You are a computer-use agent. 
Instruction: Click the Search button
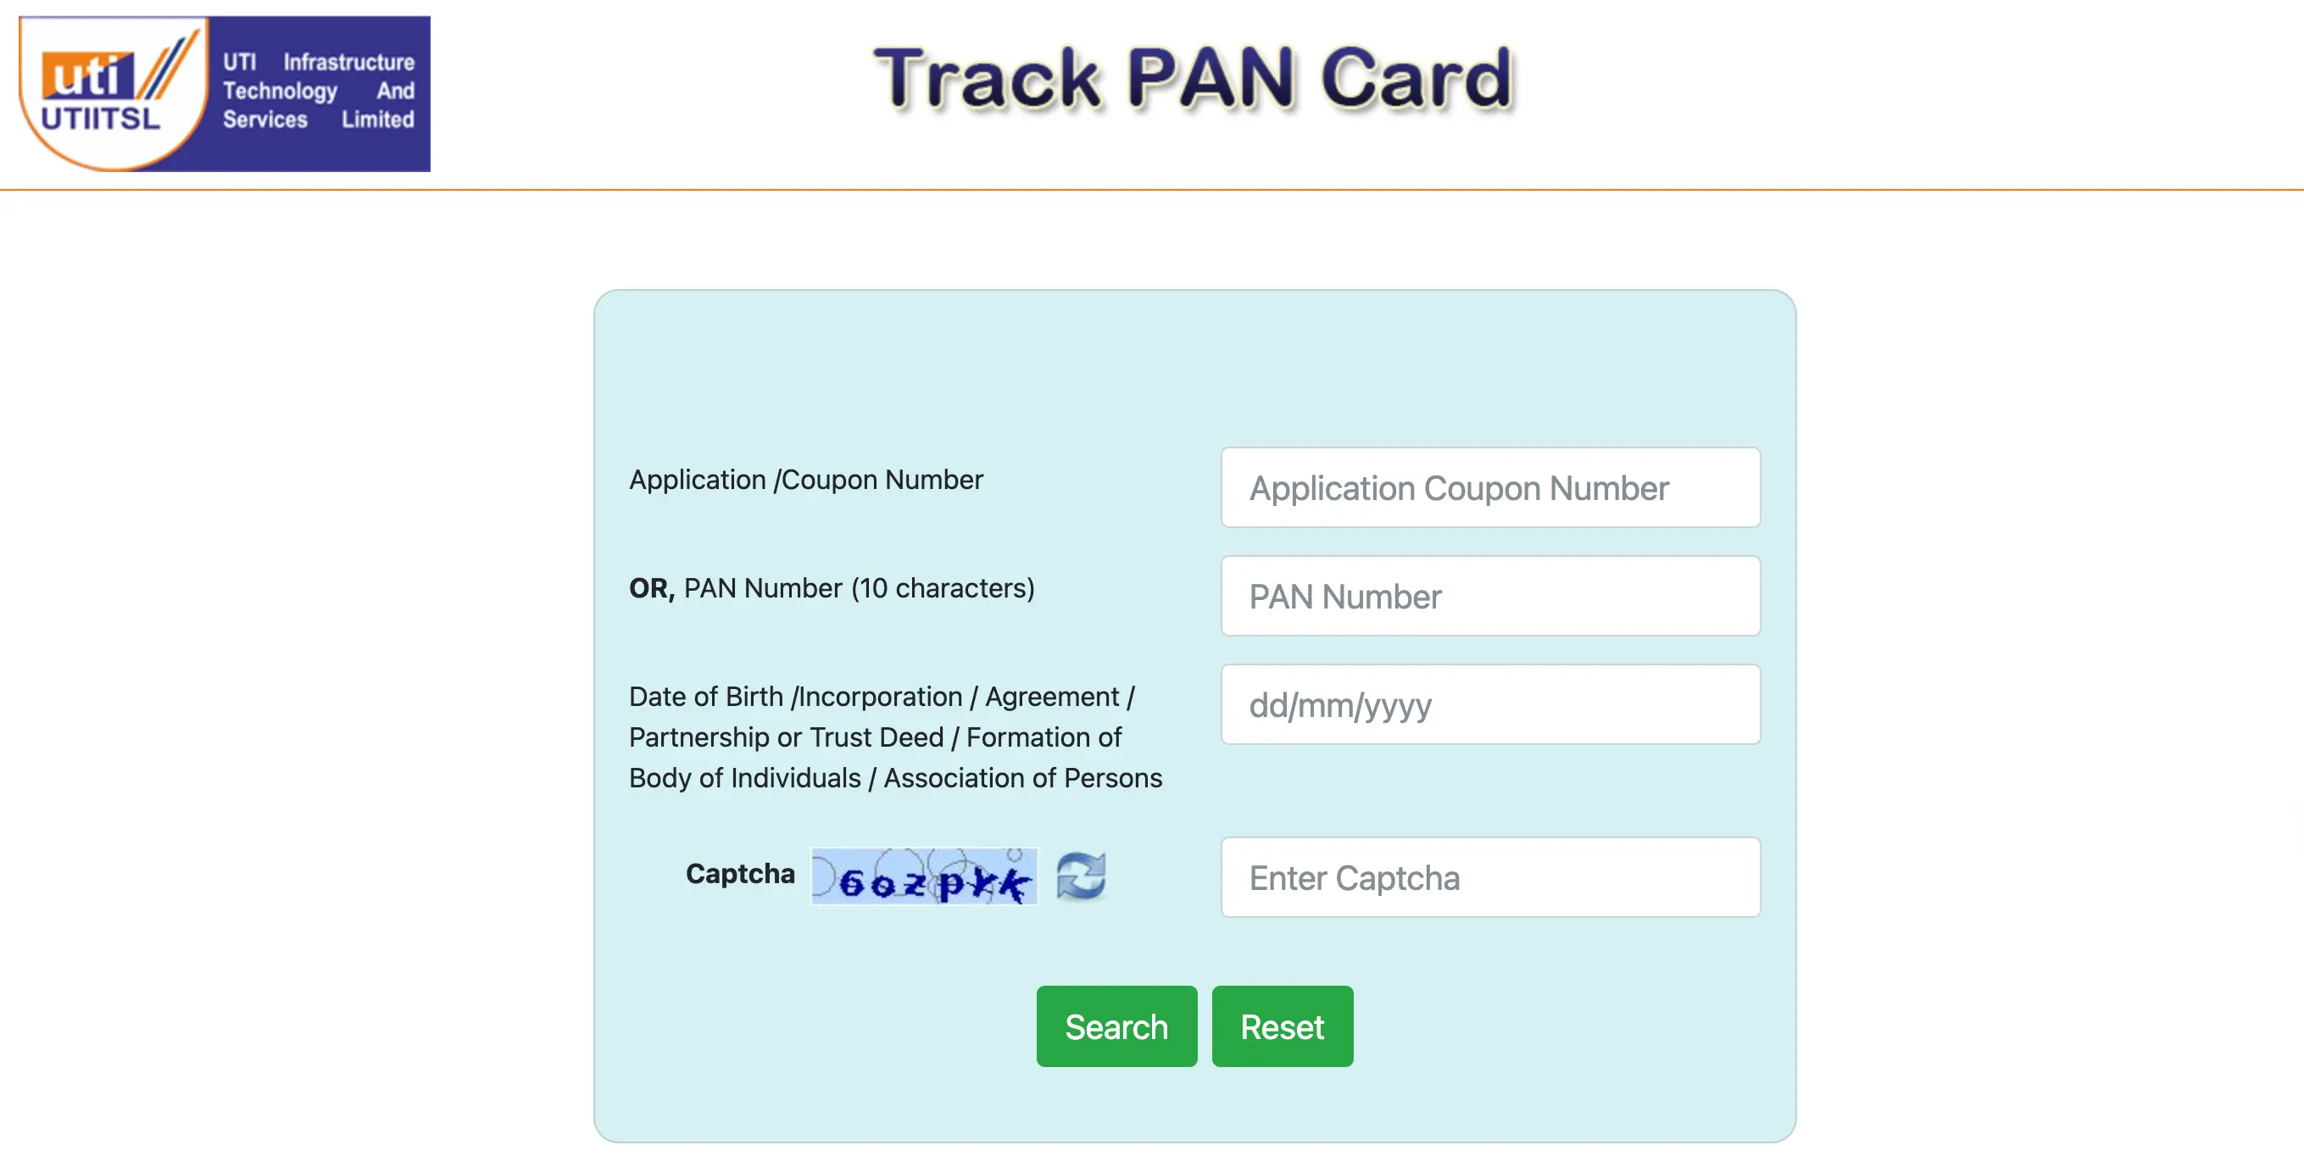(x=1116, y=1026)
